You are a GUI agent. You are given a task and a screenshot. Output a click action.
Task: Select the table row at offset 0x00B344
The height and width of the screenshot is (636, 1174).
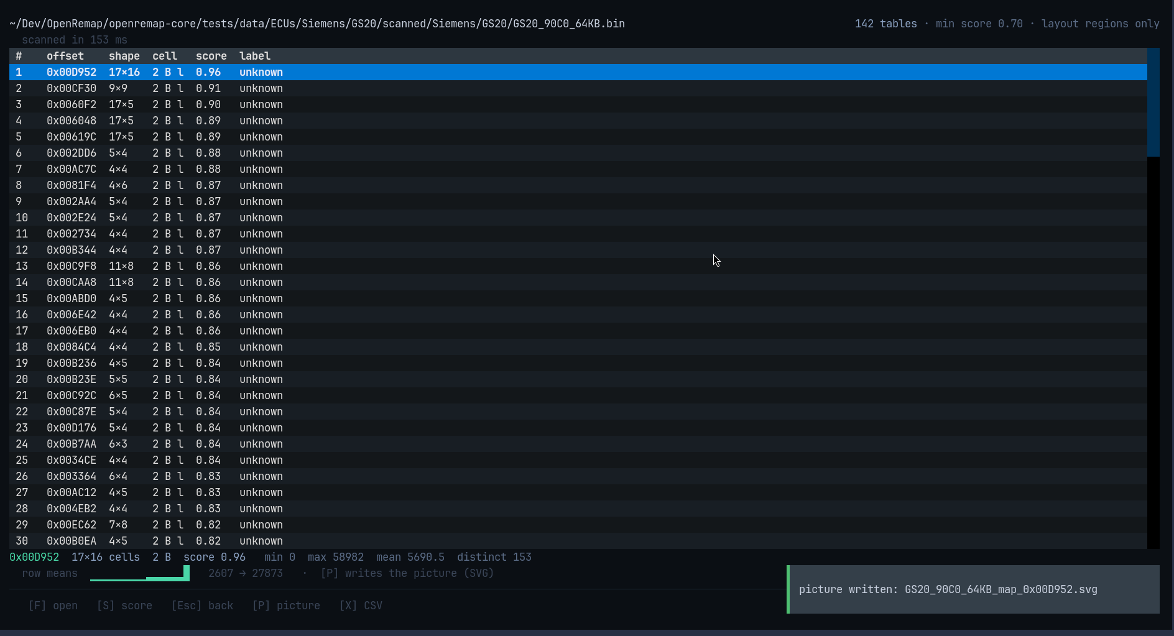578,250
